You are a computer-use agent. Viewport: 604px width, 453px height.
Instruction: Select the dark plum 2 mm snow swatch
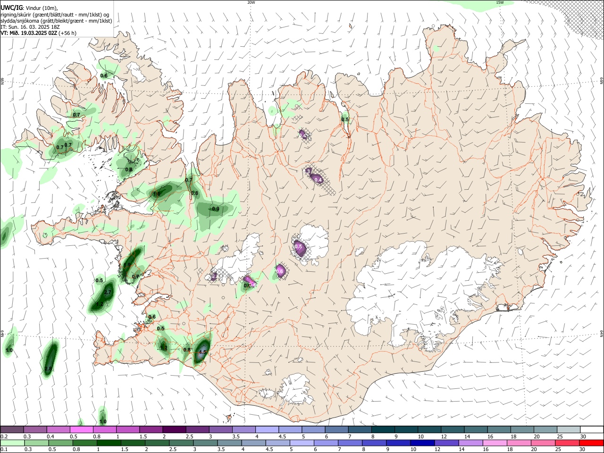(x=175, y=429)
